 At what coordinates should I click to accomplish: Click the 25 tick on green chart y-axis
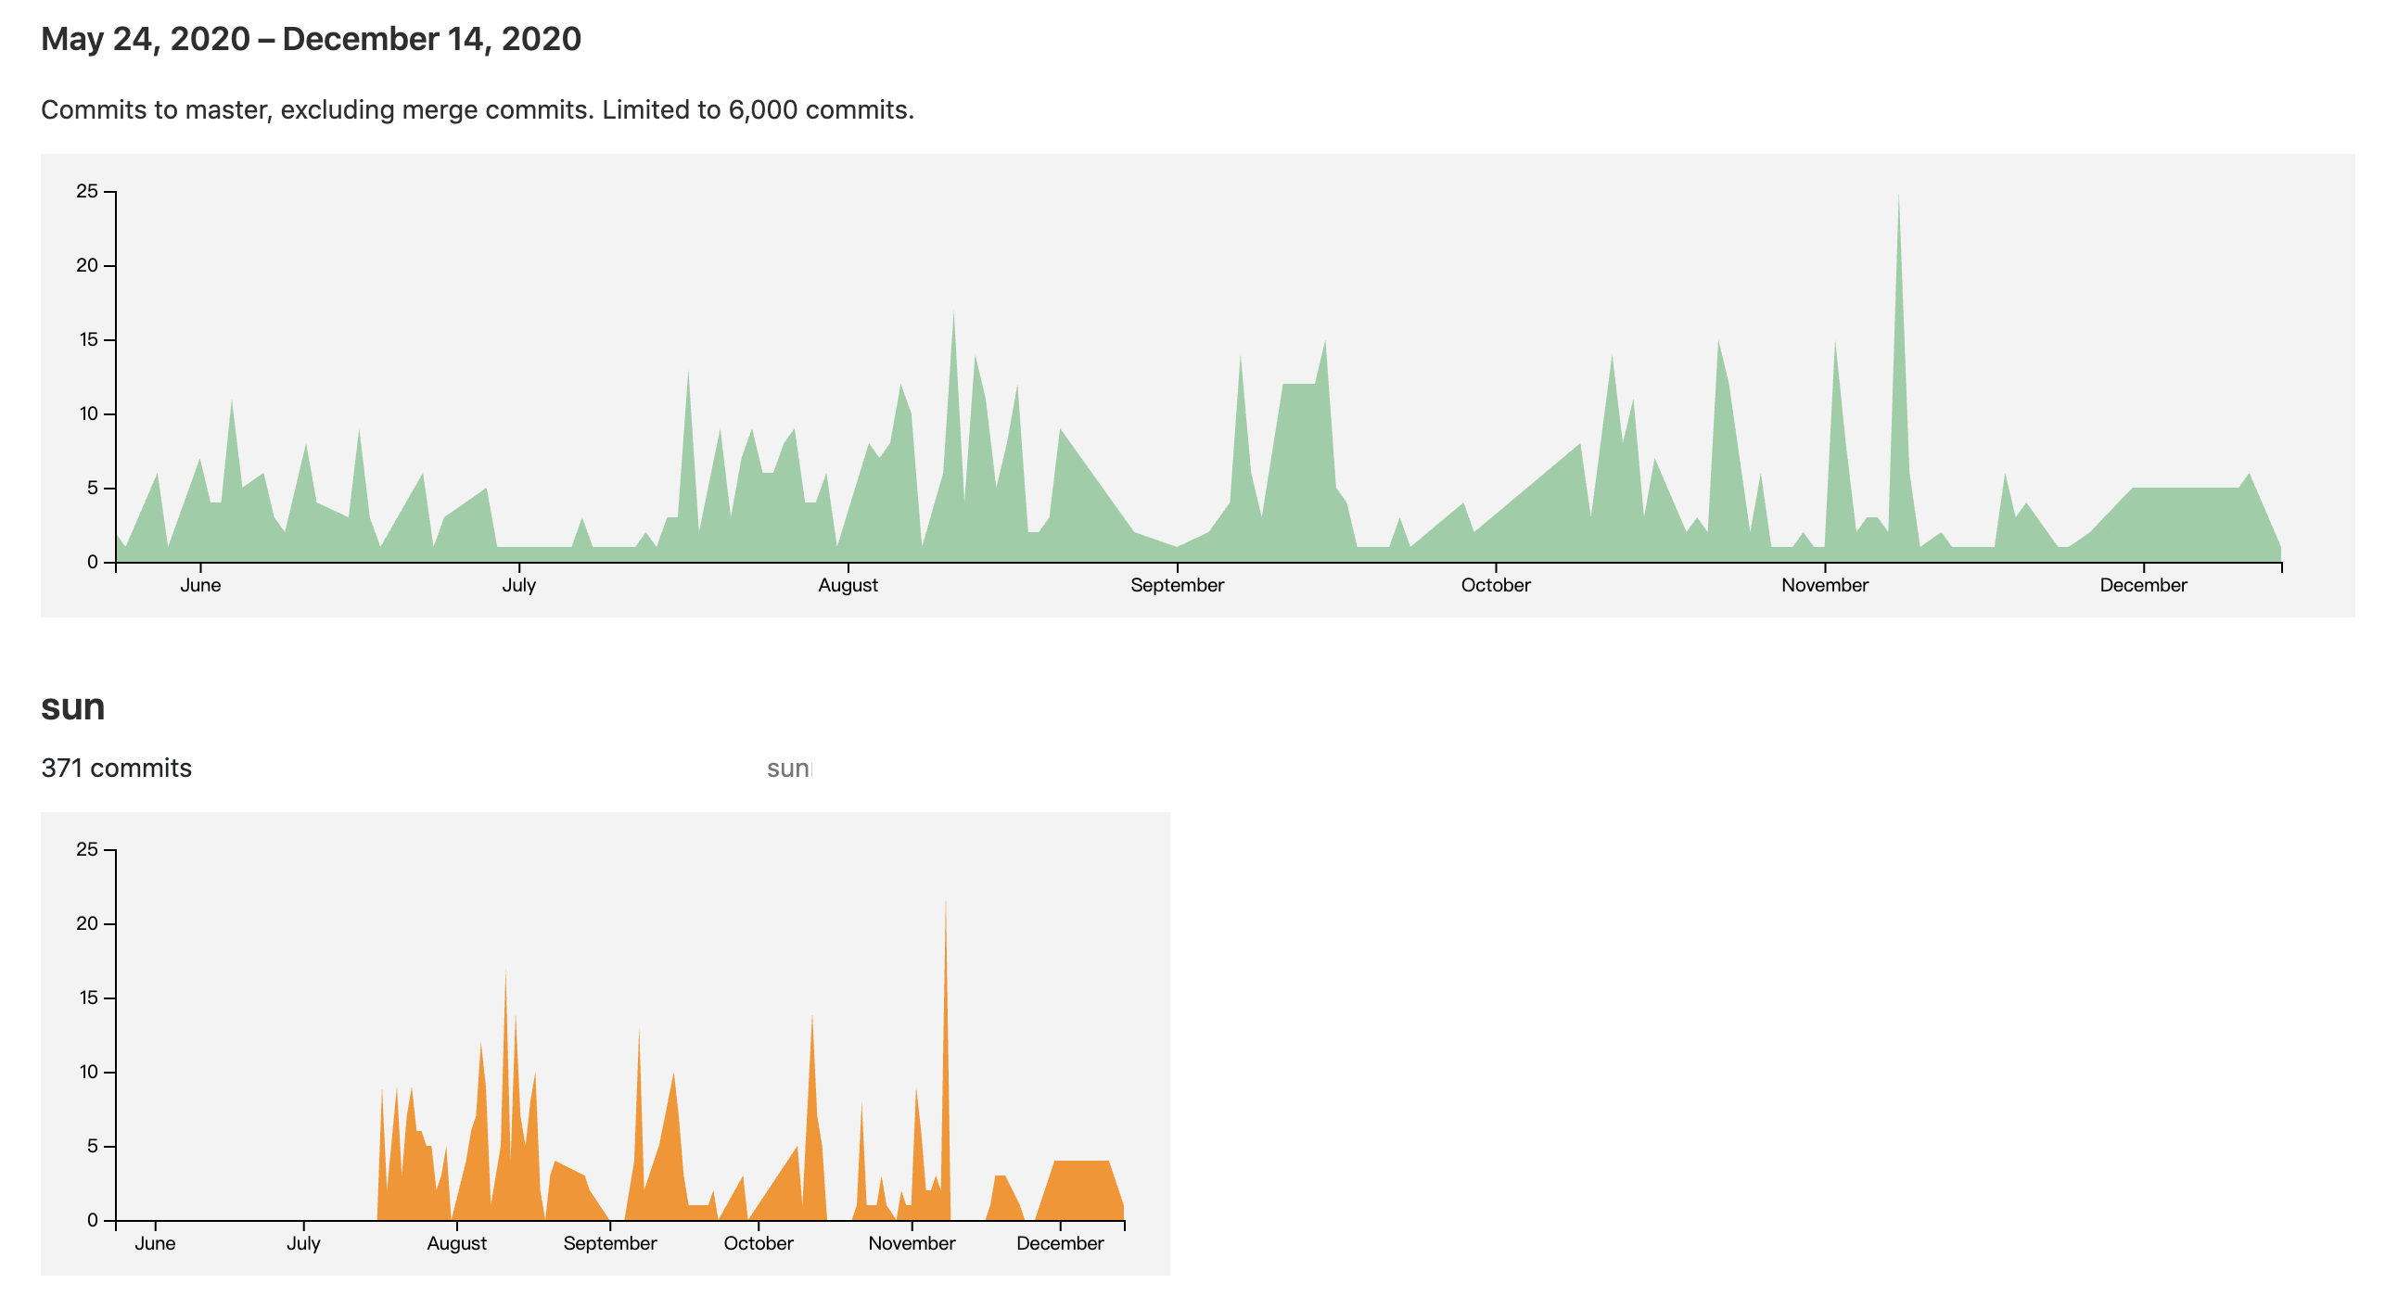(87, 192)
